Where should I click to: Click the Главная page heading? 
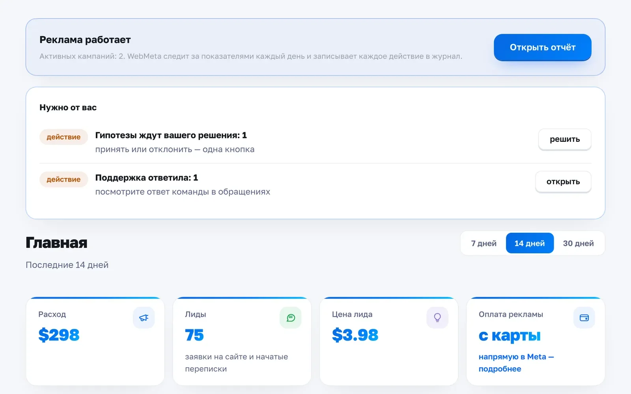(56, 243)
